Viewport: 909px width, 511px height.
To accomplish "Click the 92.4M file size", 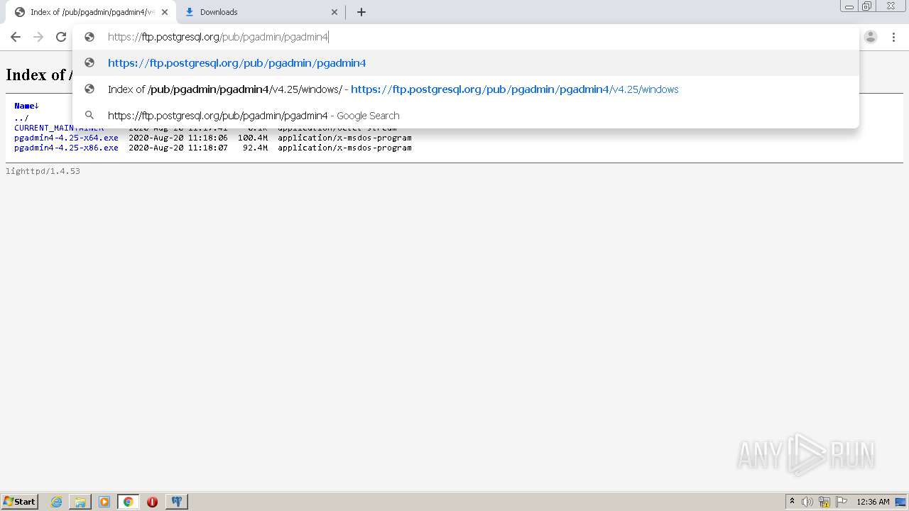I will point(255,148).
